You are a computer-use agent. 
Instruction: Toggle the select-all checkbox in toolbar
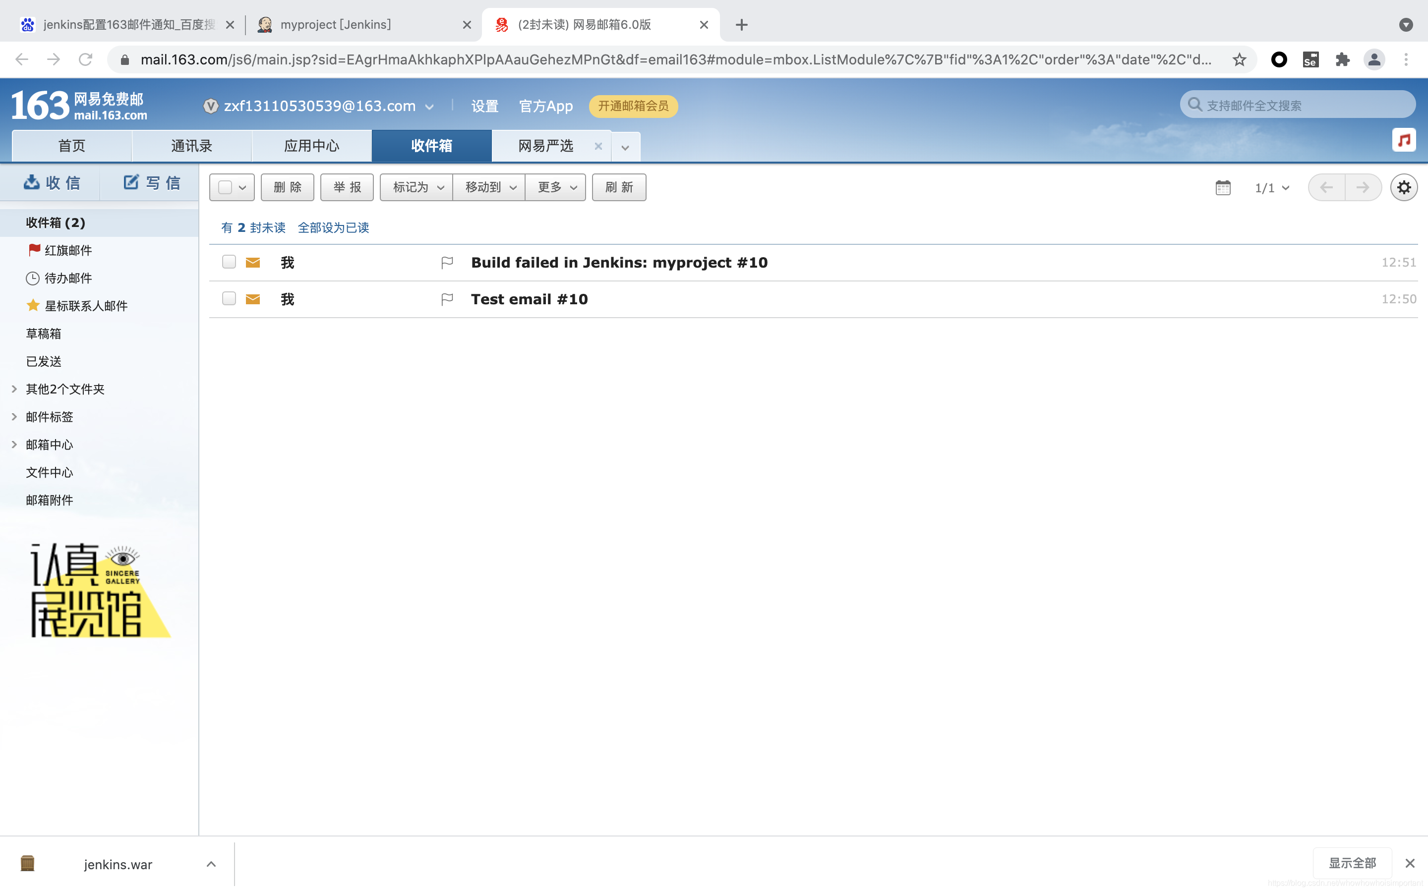pos(225,188)
